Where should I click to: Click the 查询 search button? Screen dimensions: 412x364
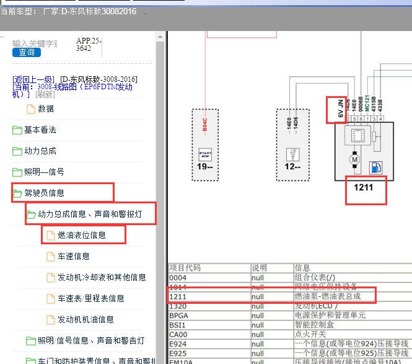(27, 52)
